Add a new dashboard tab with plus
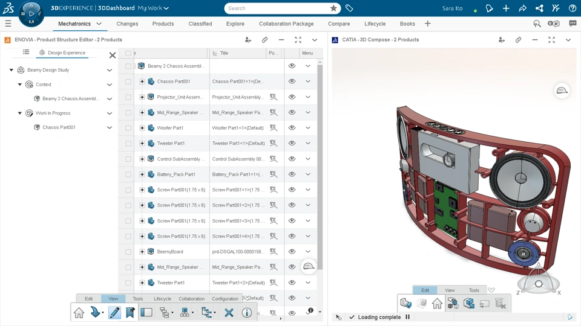Screen dimensions: 581x326 coord(428,24)
